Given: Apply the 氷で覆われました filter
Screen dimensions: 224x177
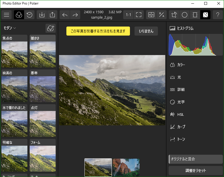Looking at the screenshot, I should tap(14, 121).
